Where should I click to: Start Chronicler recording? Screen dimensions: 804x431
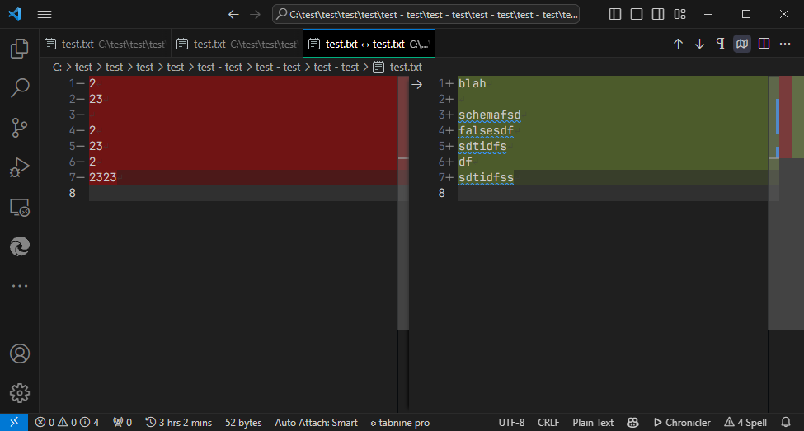click(682, 422)
